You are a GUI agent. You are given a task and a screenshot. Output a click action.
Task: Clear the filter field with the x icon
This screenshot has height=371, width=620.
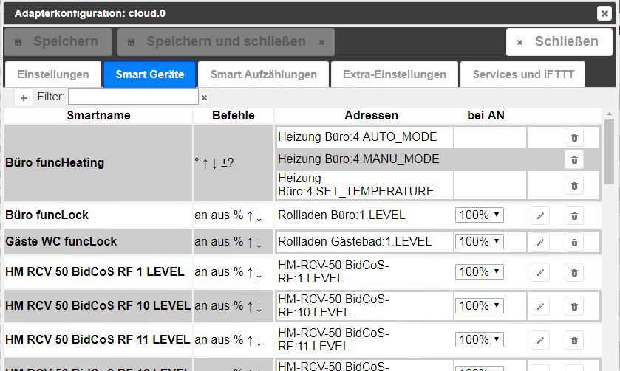coord(204,97)
